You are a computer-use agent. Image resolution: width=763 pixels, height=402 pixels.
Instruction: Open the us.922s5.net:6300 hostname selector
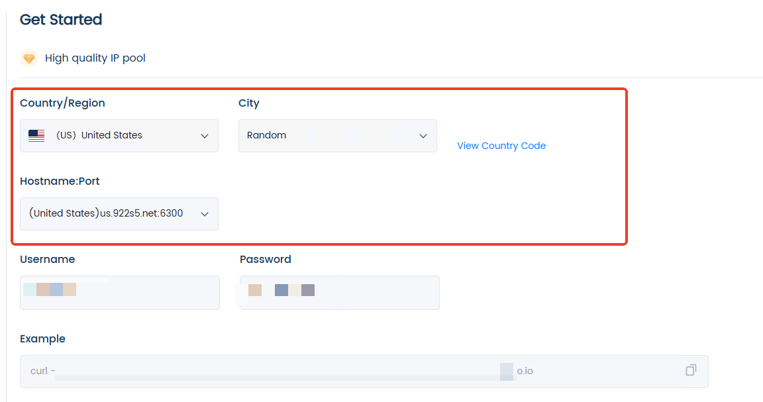tap(106, 214)
